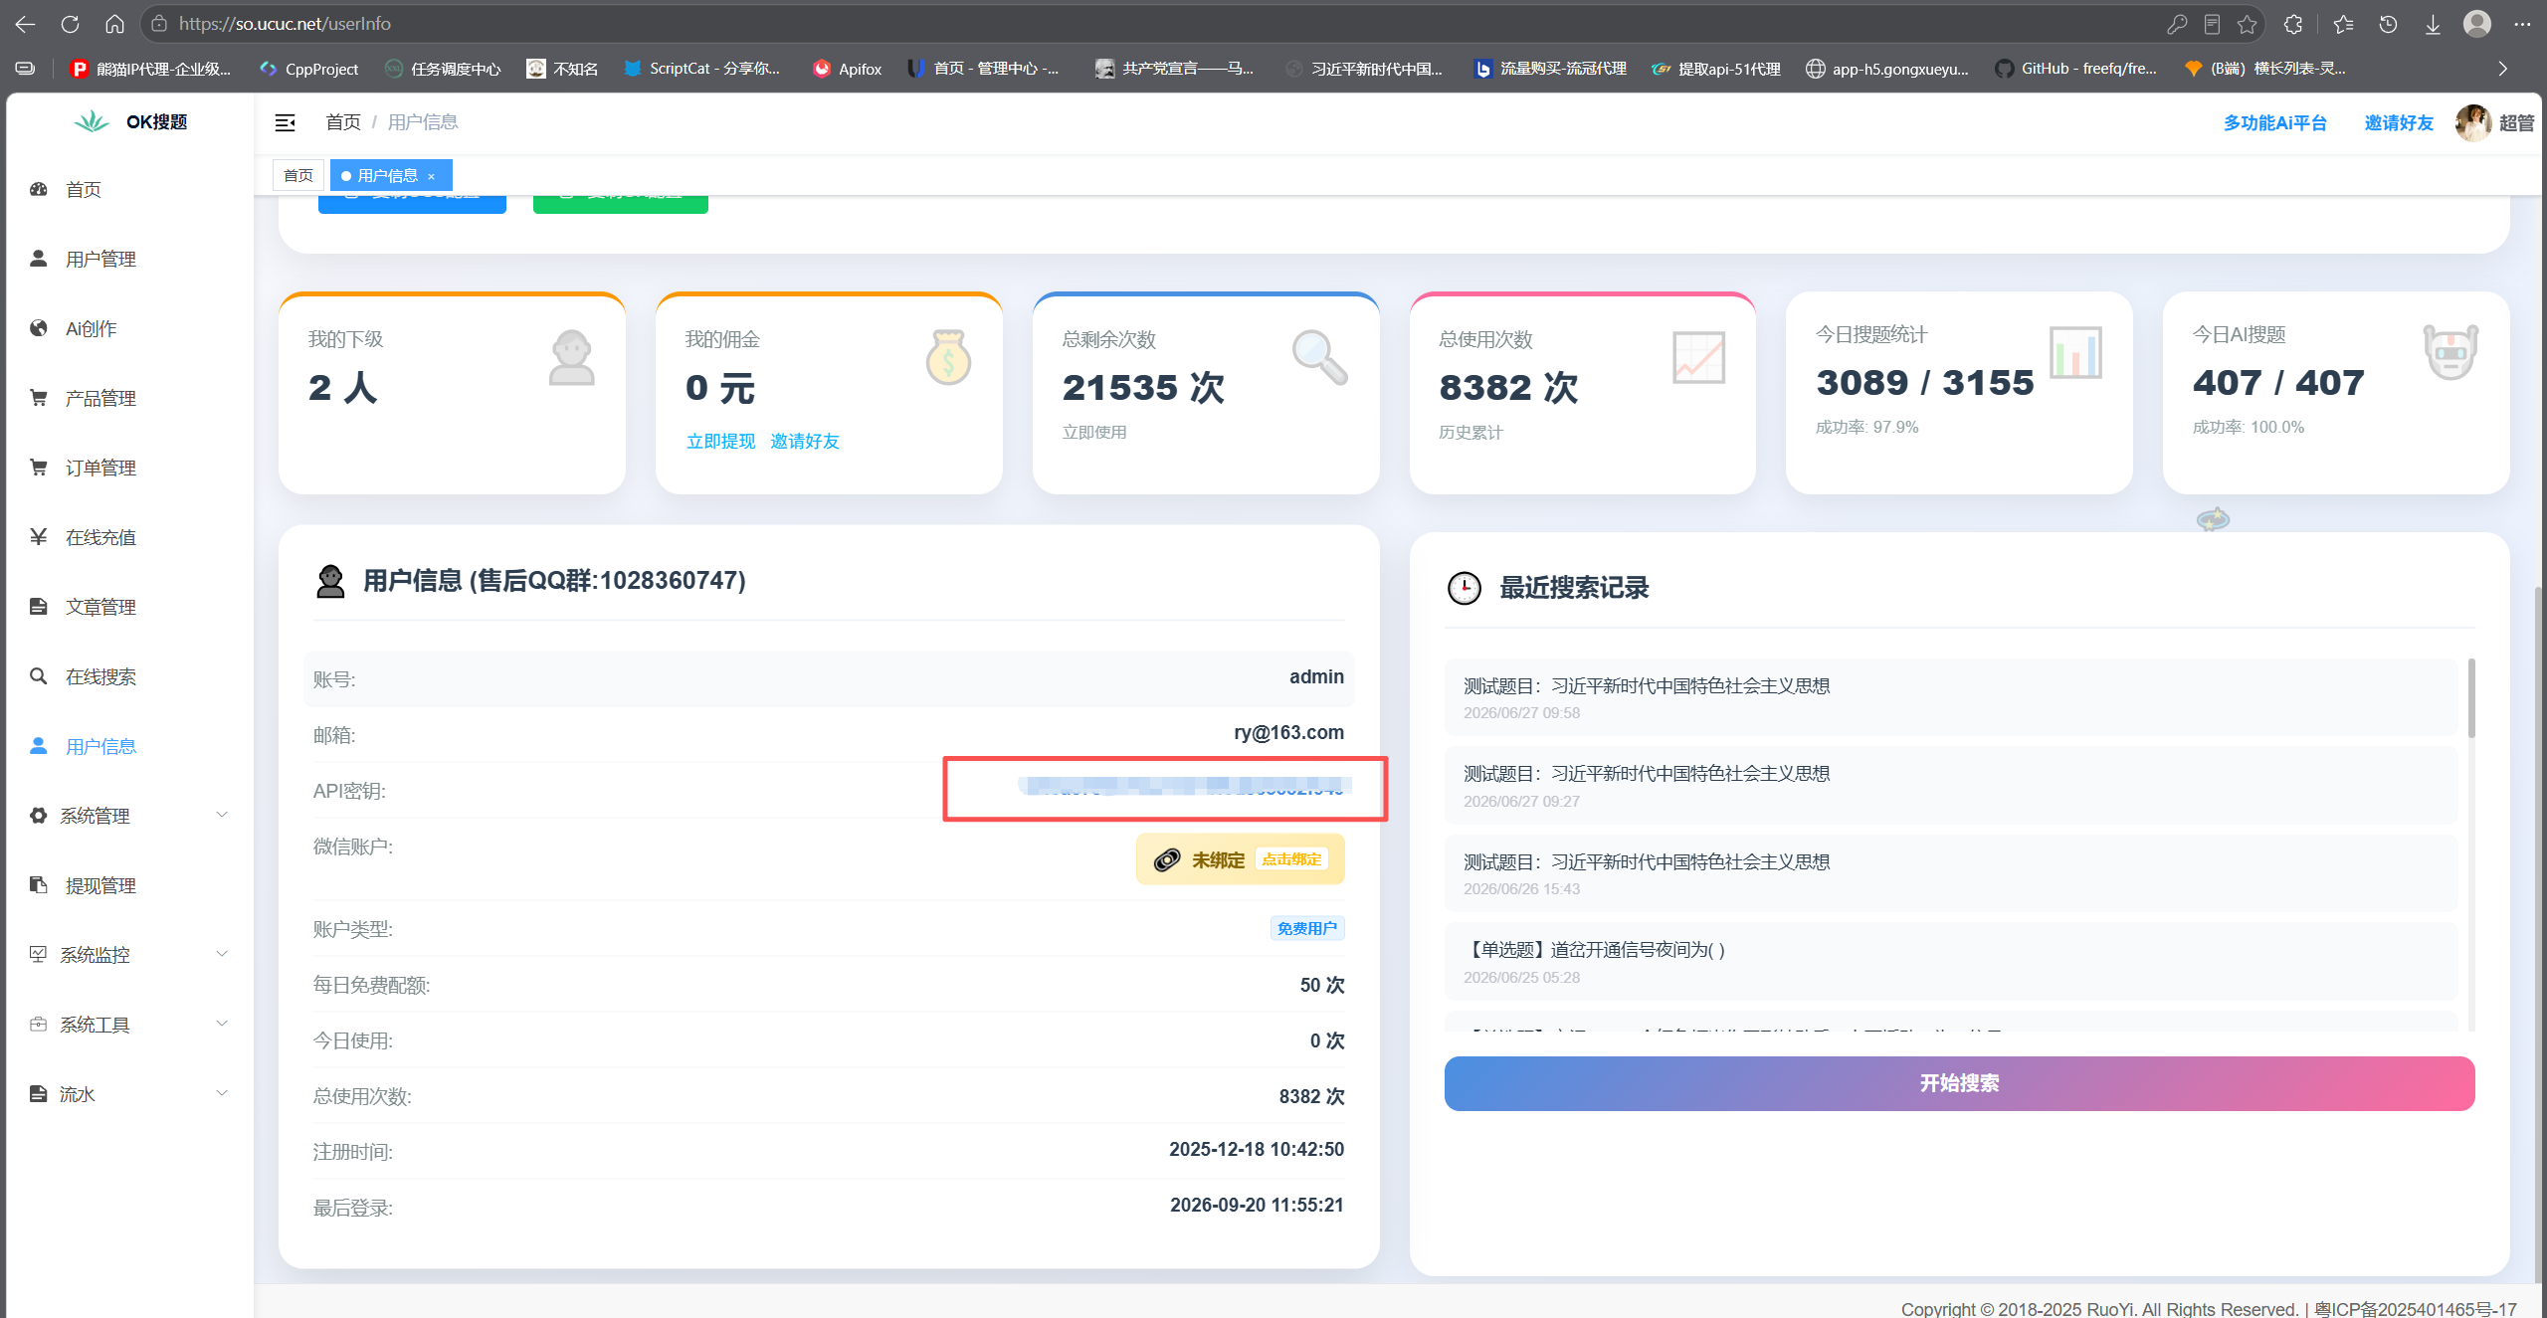Click the money bag icon in 我的佣金 card
The height and width of the screenshot is (1318, 2547).
click(x=948, y=357)
